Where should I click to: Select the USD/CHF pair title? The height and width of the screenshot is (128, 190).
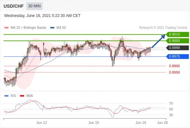[14, 6]
